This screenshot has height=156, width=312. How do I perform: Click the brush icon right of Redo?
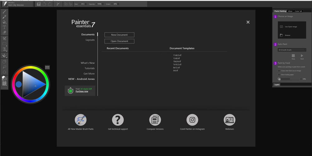click(58, 4)
